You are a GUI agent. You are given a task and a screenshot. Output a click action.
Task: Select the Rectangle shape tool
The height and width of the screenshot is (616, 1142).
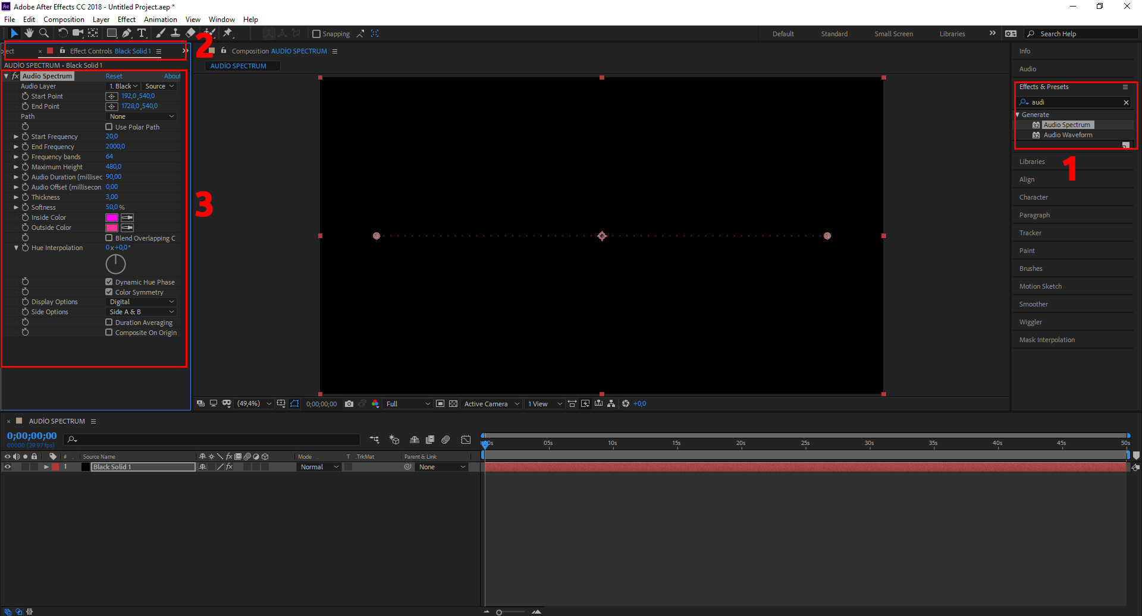(111, 33)
